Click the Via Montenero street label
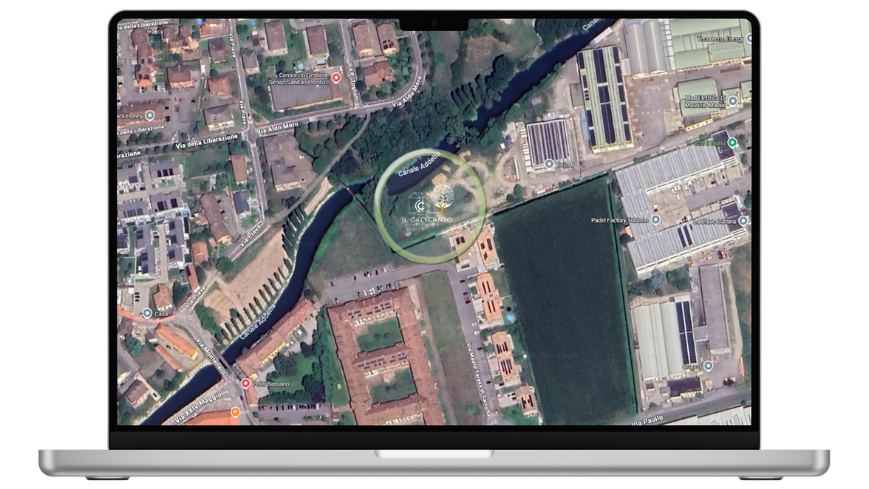 pos(211,356)
